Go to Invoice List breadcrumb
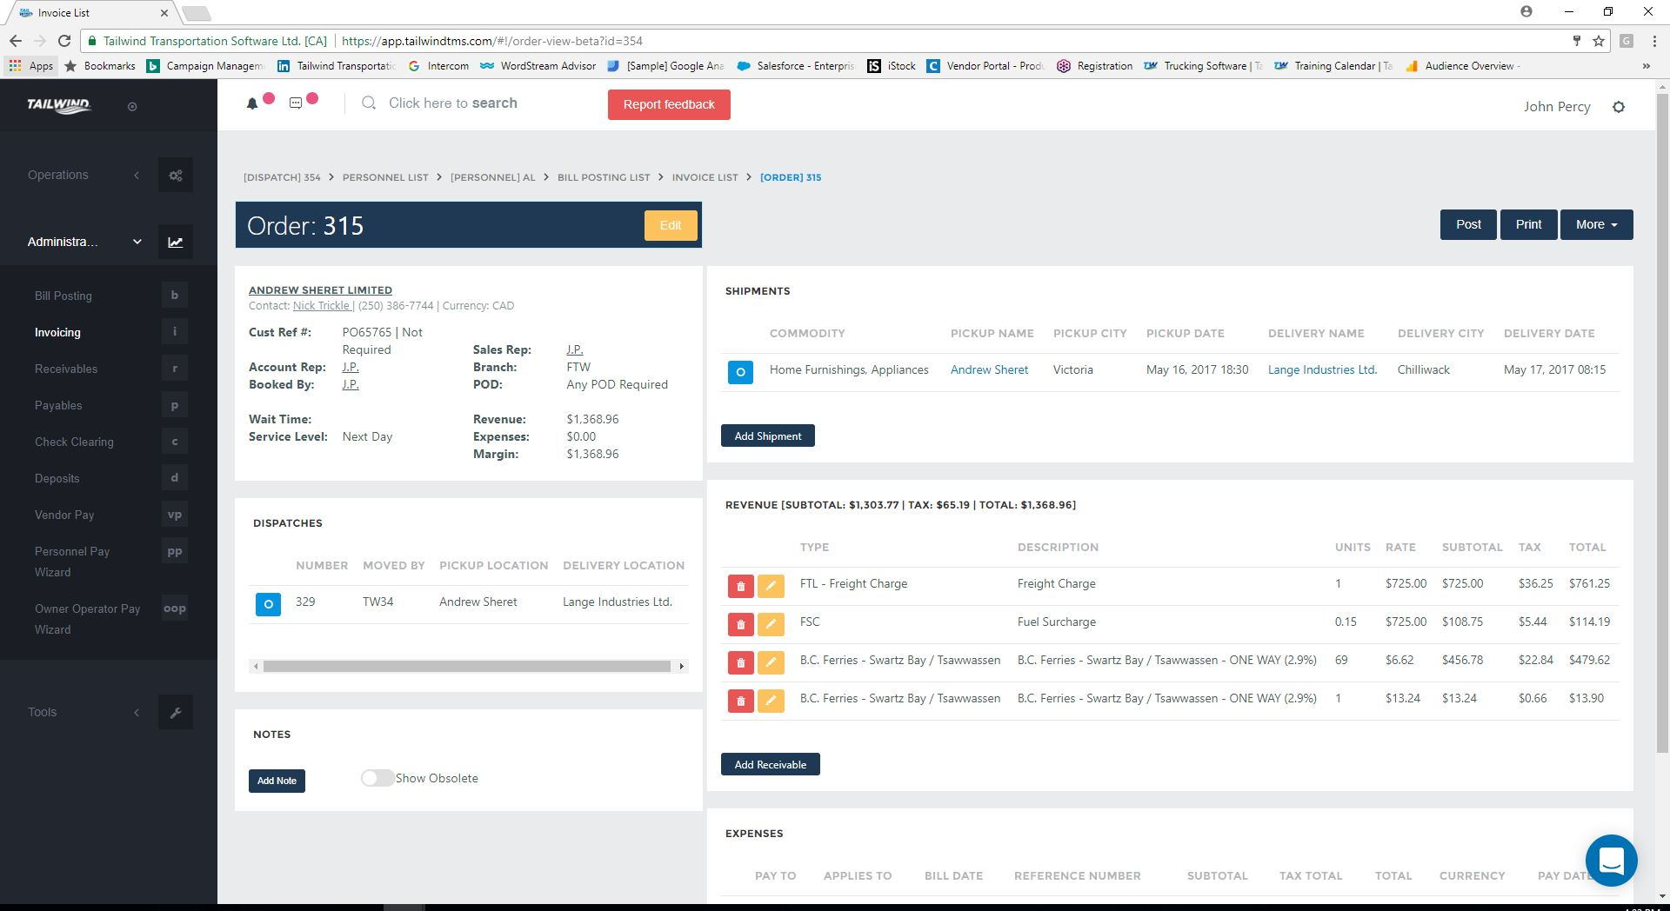This screenshot has width=1670, height=911. 705,177
